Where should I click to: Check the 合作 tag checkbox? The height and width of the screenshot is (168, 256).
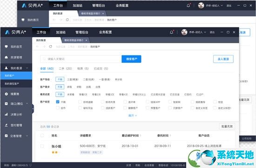[57, 108]
